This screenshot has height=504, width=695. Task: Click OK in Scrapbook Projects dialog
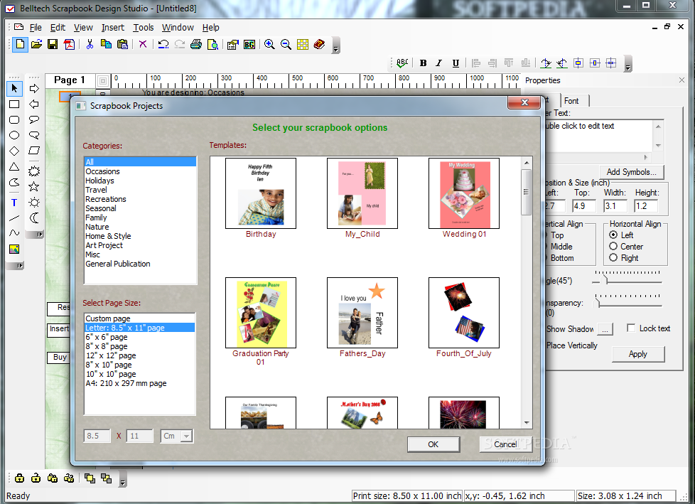[433, 444]
